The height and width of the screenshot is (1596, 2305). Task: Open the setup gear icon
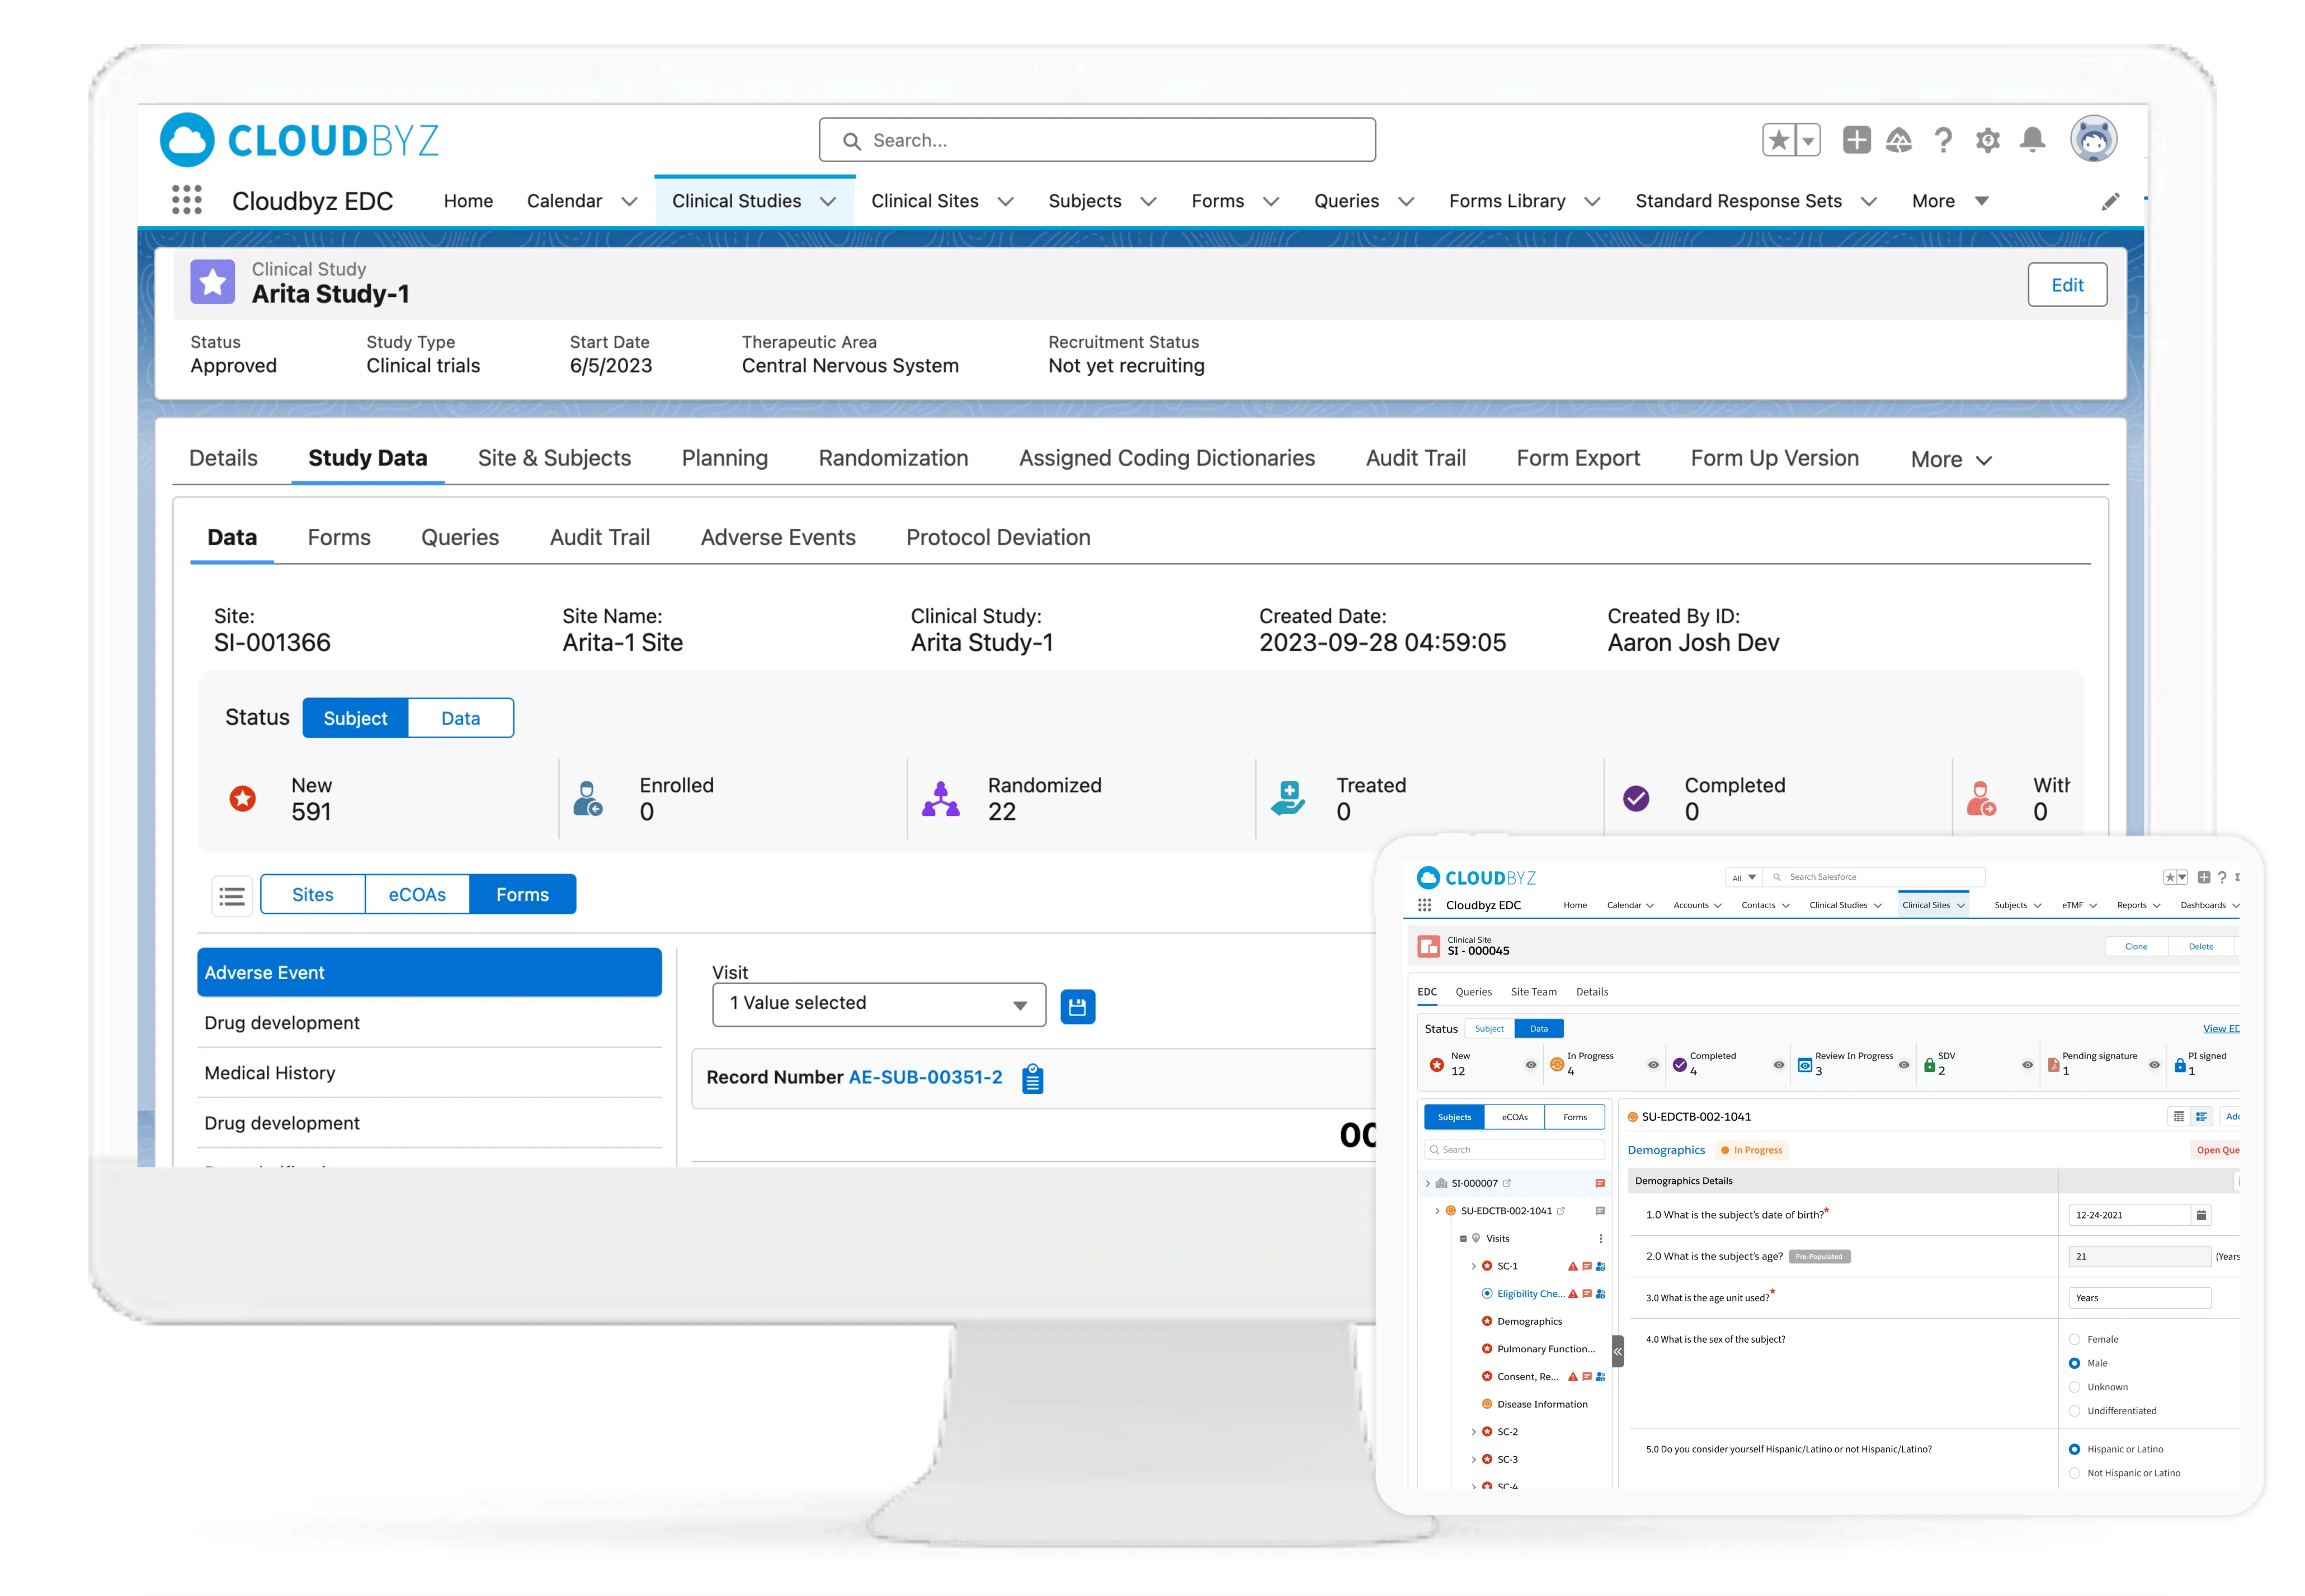tap(1987, 140)
